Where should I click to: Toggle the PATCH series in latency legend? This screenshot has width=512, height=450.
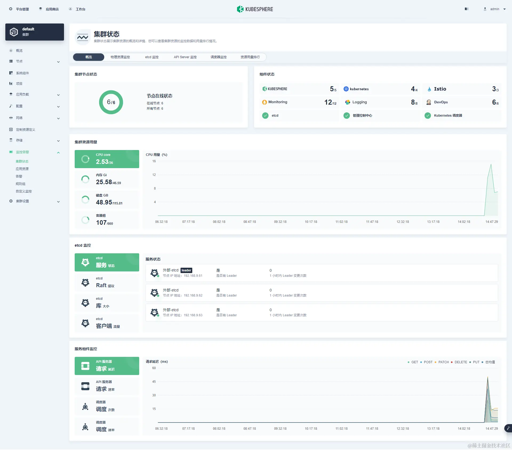pos(443,362)
